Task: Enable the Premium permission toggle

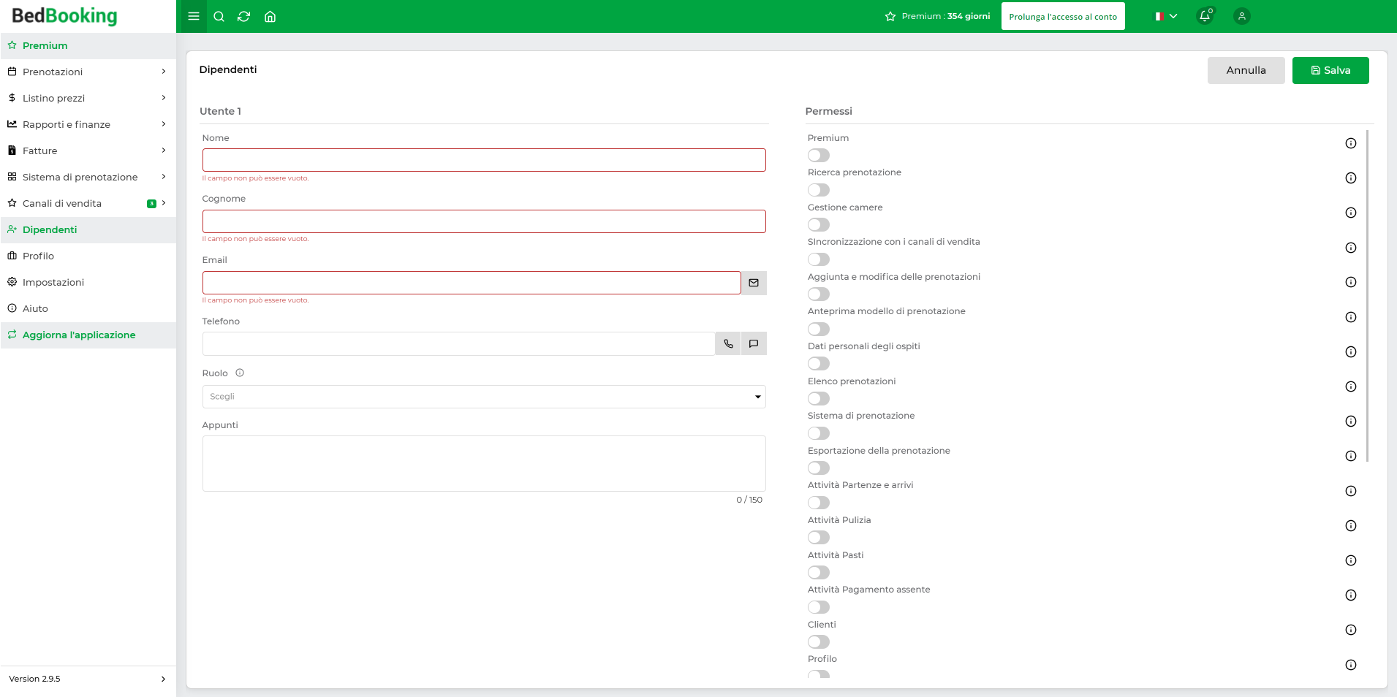Action: [x=819, y=155]
